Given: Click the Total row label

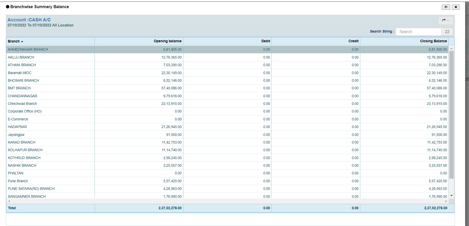Looking at the screenshot, I should point(12,208).
